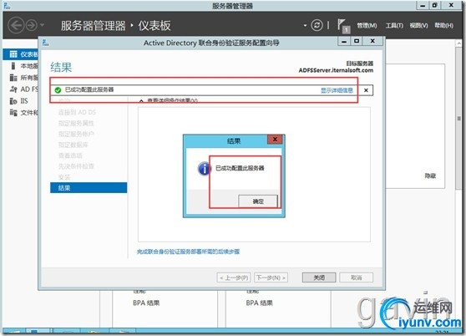Open the notifications flag icon

343,26
